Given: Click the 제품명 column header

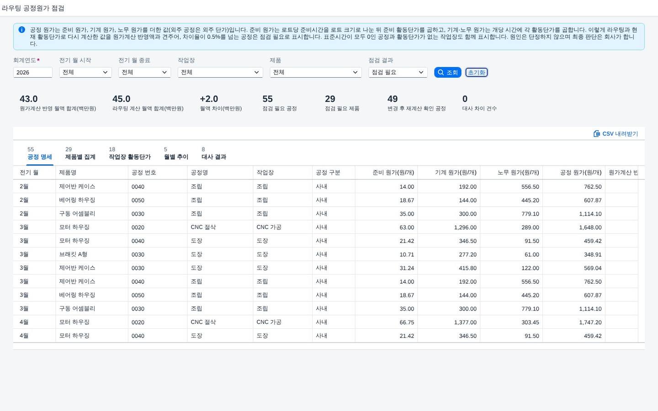Looking at the screenshot, I should 92,173.
